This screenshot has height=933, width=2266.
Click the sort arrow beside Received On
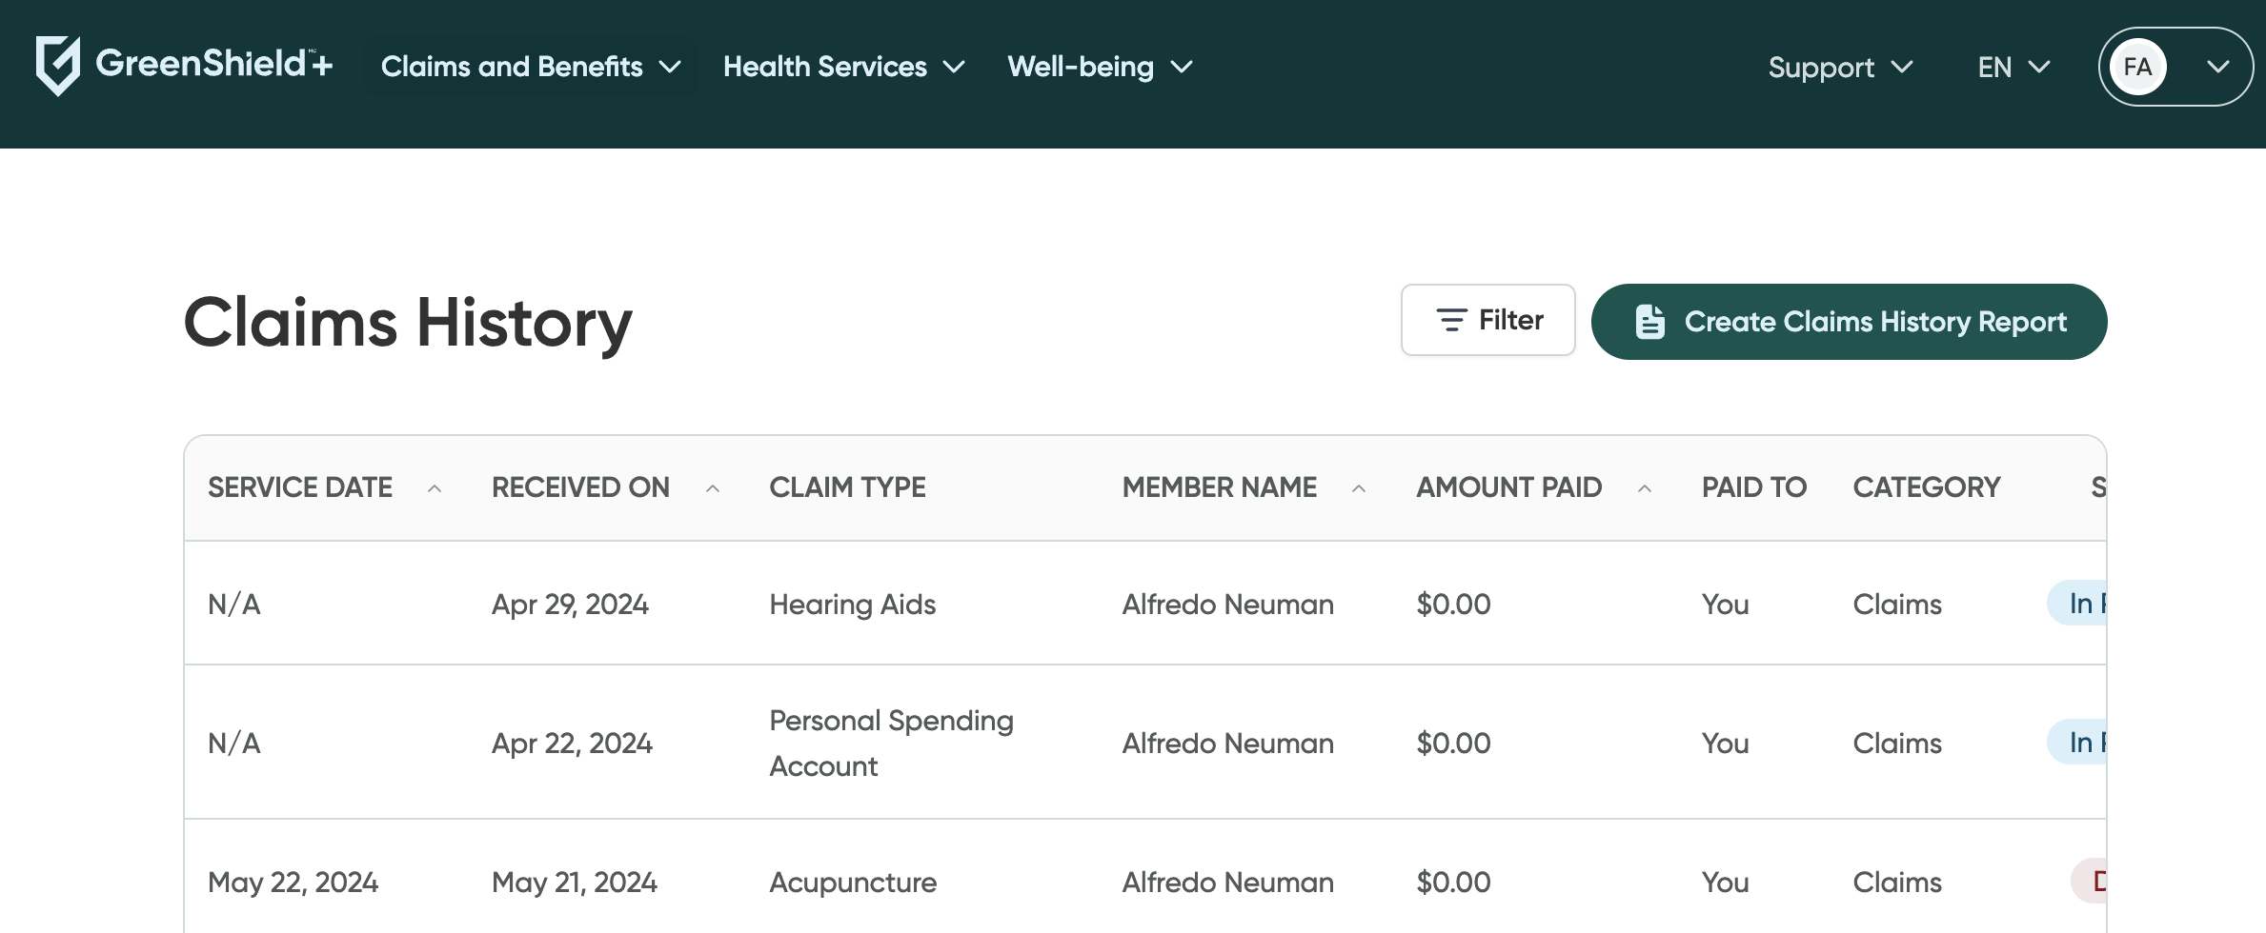(714, 488)
